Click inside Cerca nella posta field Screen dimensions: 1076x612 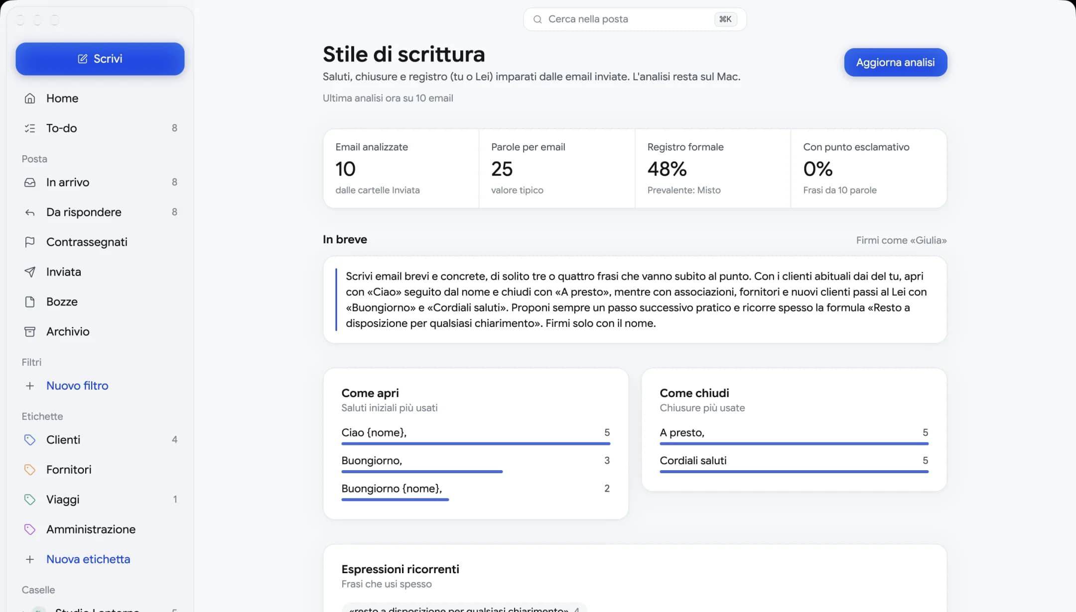point(635,19)
